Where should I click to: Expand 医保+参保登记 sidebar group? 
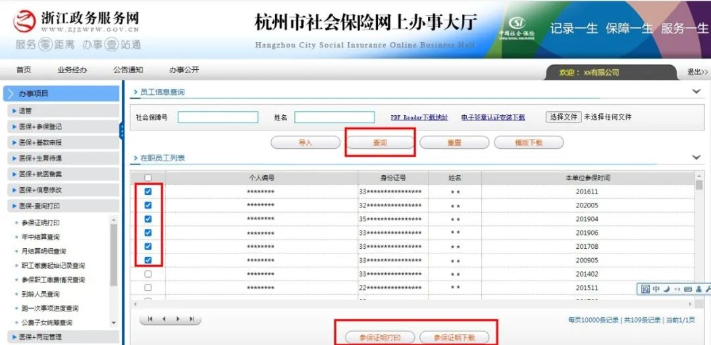pyautogui.click(x=63, y=126)
